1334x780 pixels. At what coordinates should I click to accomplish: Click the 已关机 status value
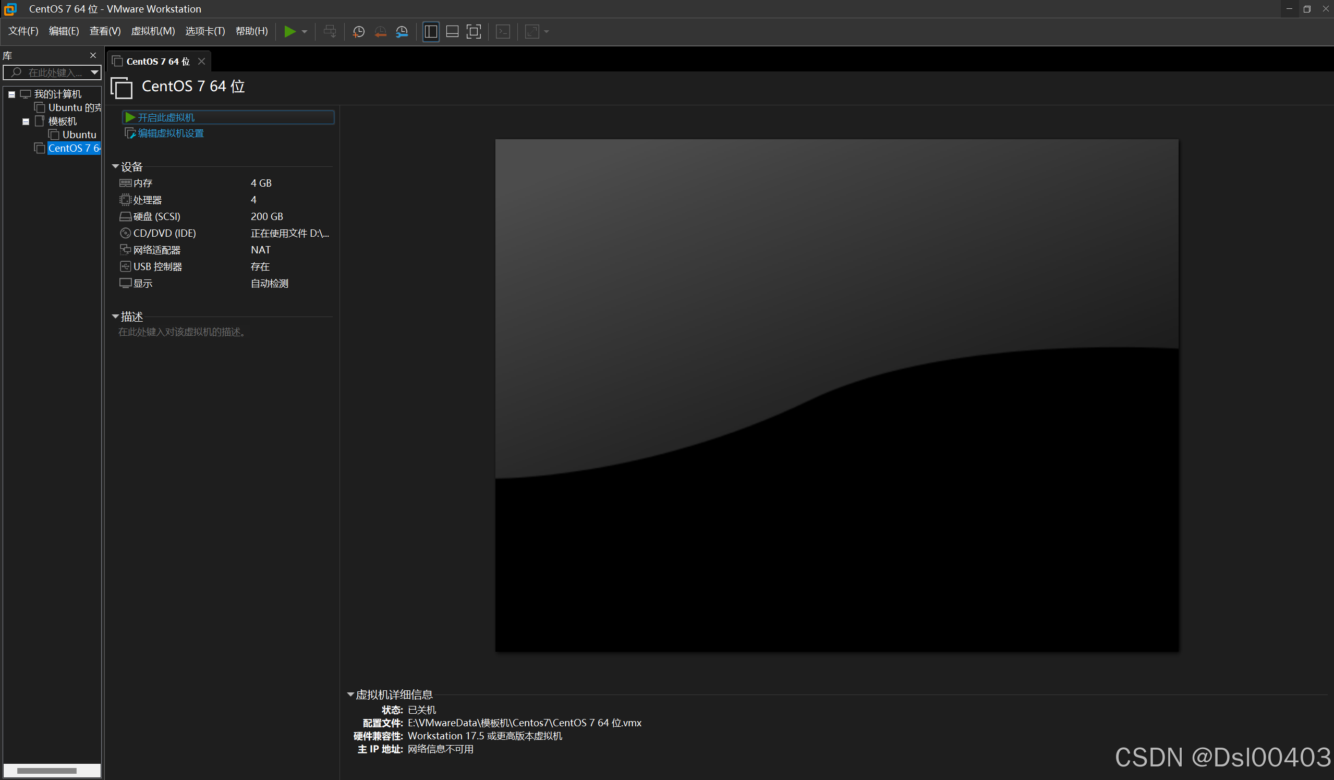point(421,710)
